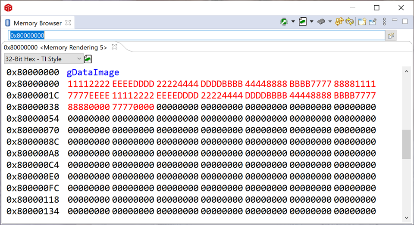414x225 pixels.
Task: Click value 88881111 in row 0x80000000
Action: 355,84
